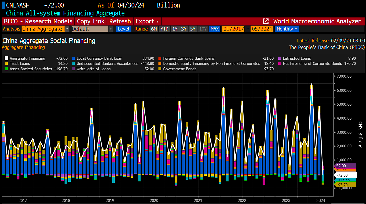The image size is (366, 204).
Task: Select the MAX range option
Action: 214,29
